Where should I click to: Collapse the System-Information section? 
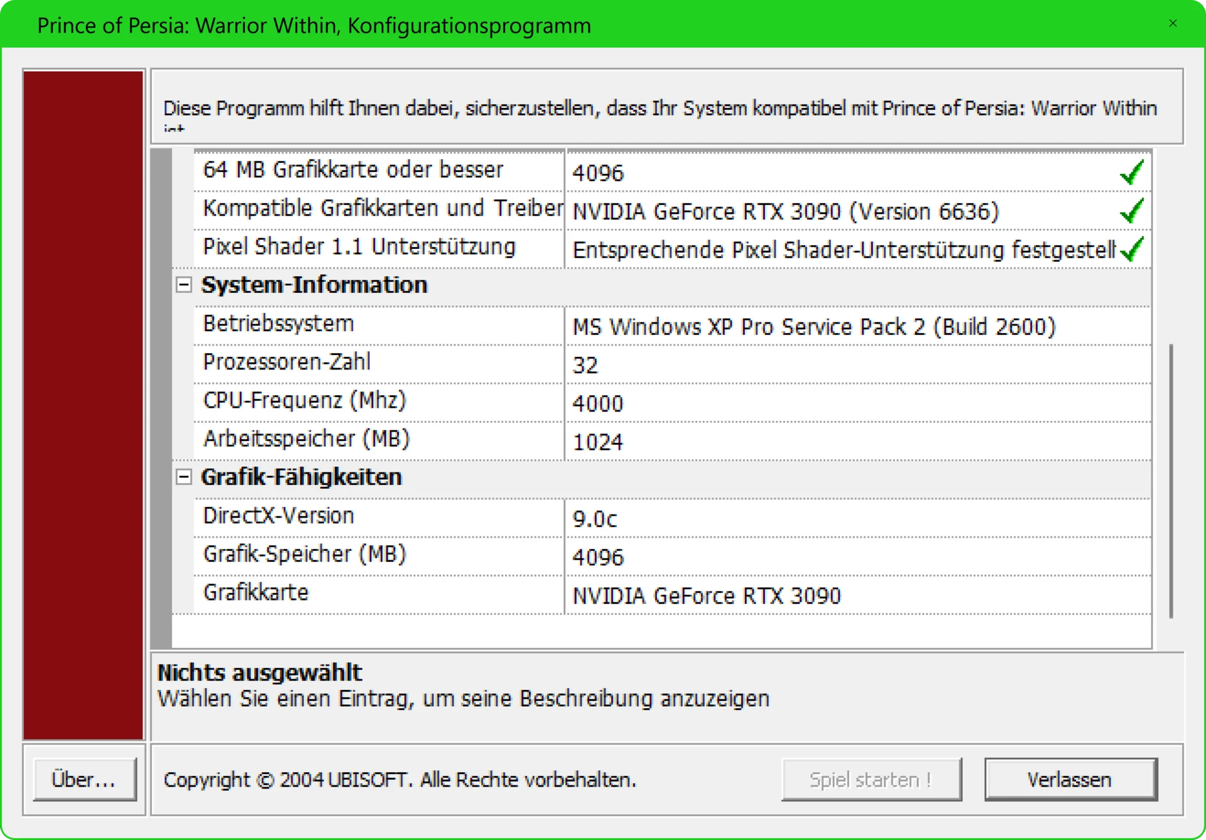click(183, 285)
